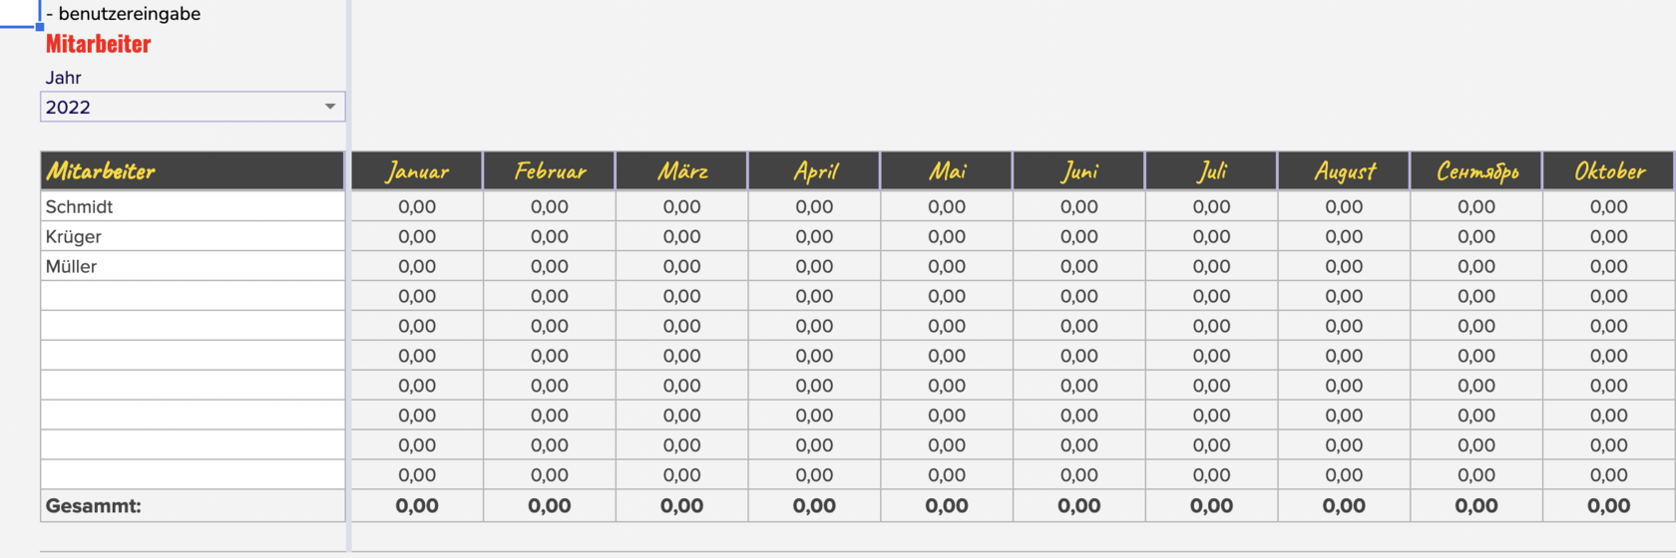Click Krüger's April value cell
The width and height of the screenshot is (1676, 558).
[814, 236]
